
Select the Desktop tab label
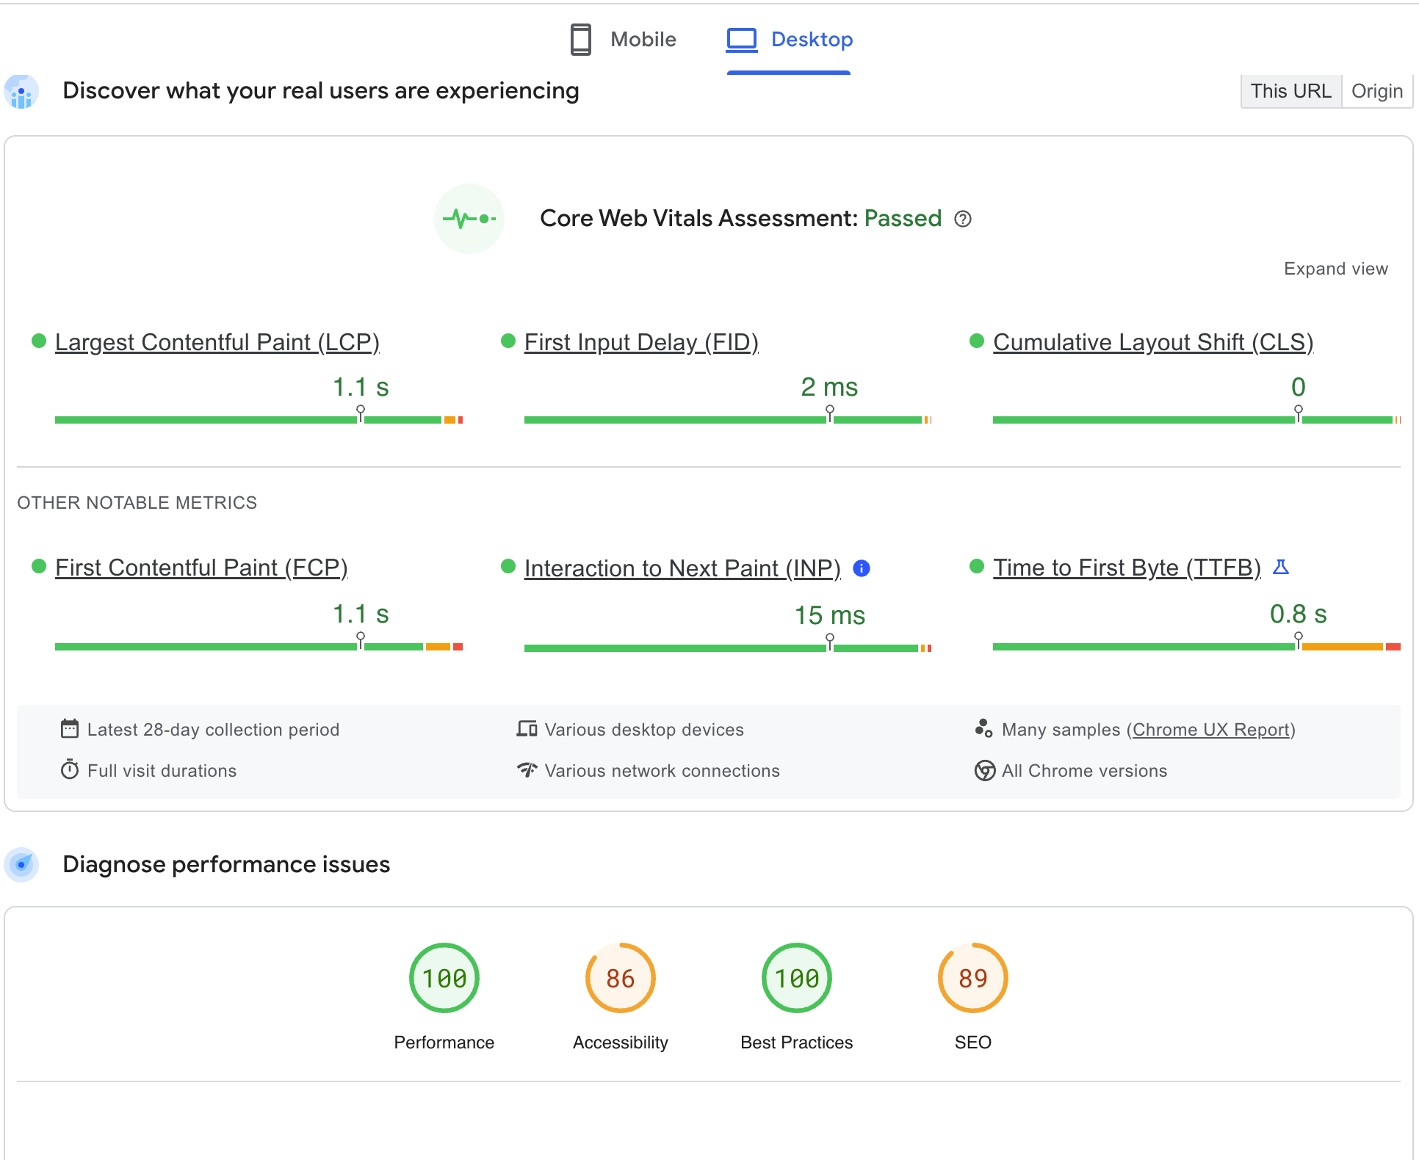[810, 40]
